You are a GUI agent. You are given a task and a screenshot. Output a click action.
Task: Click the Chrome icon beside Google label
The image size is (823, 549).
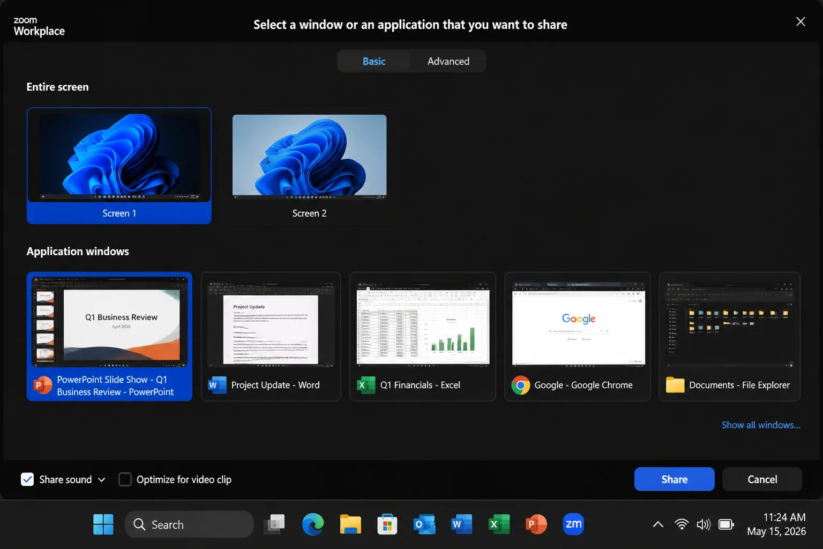[x=520, y=385]
